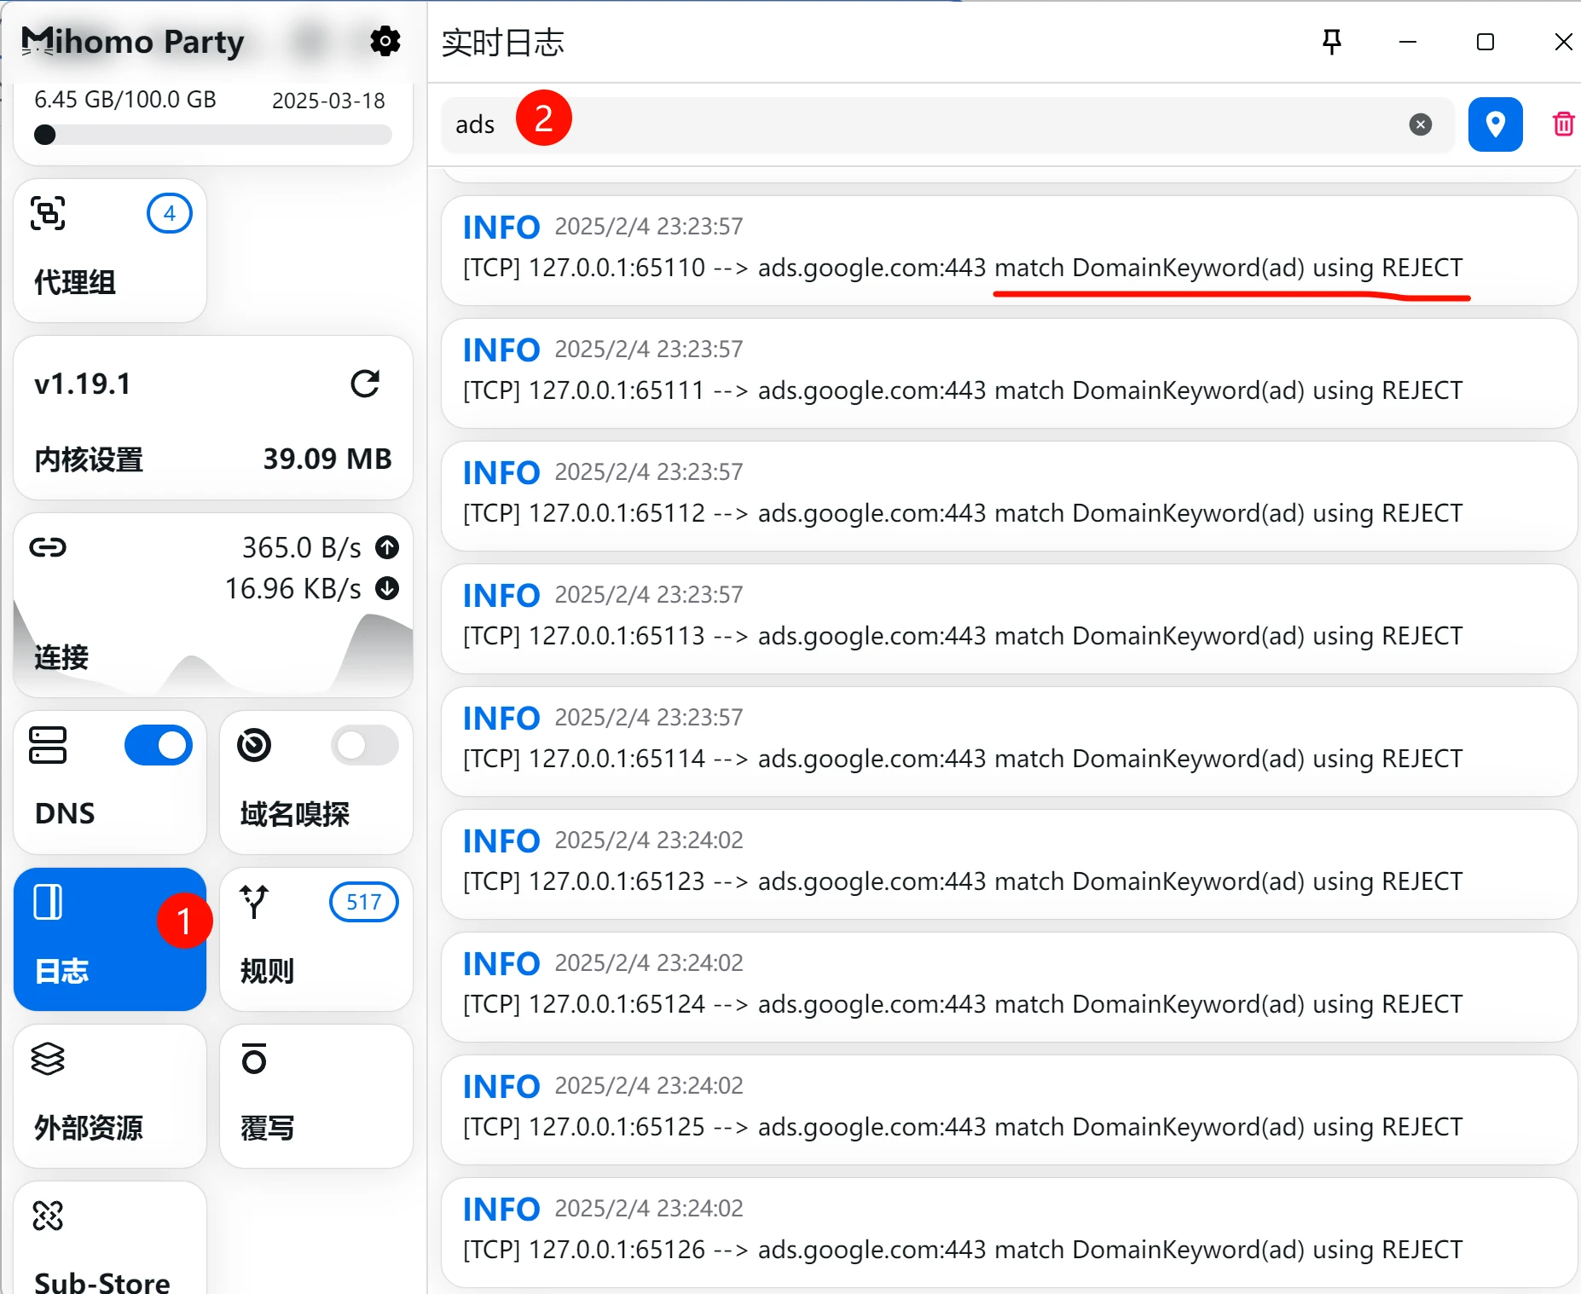The width and height of the screenshot is (1581, 1294).
Task: Focus the ads log filter field
Action: click(x=947, y=124)
